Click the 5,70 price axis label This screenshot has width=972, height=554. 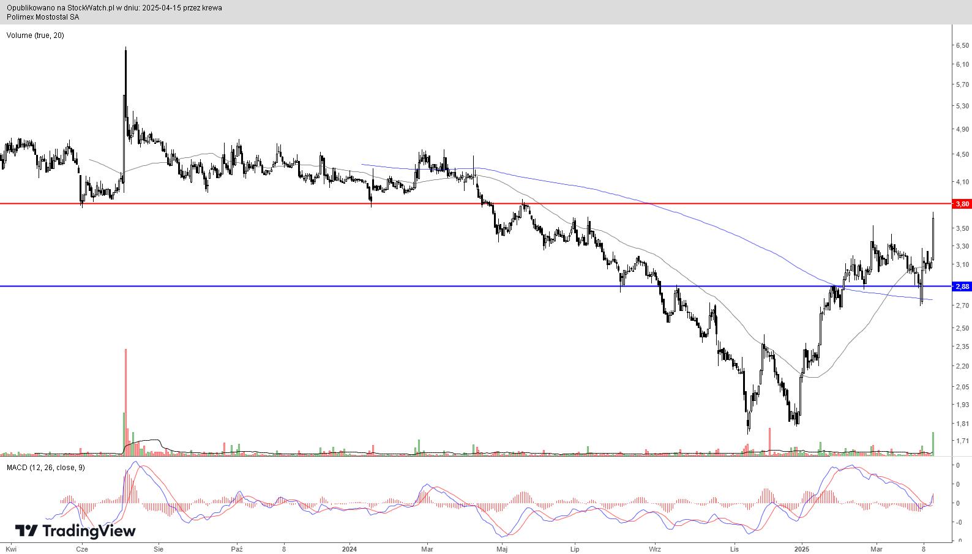(x=962, y=84)
